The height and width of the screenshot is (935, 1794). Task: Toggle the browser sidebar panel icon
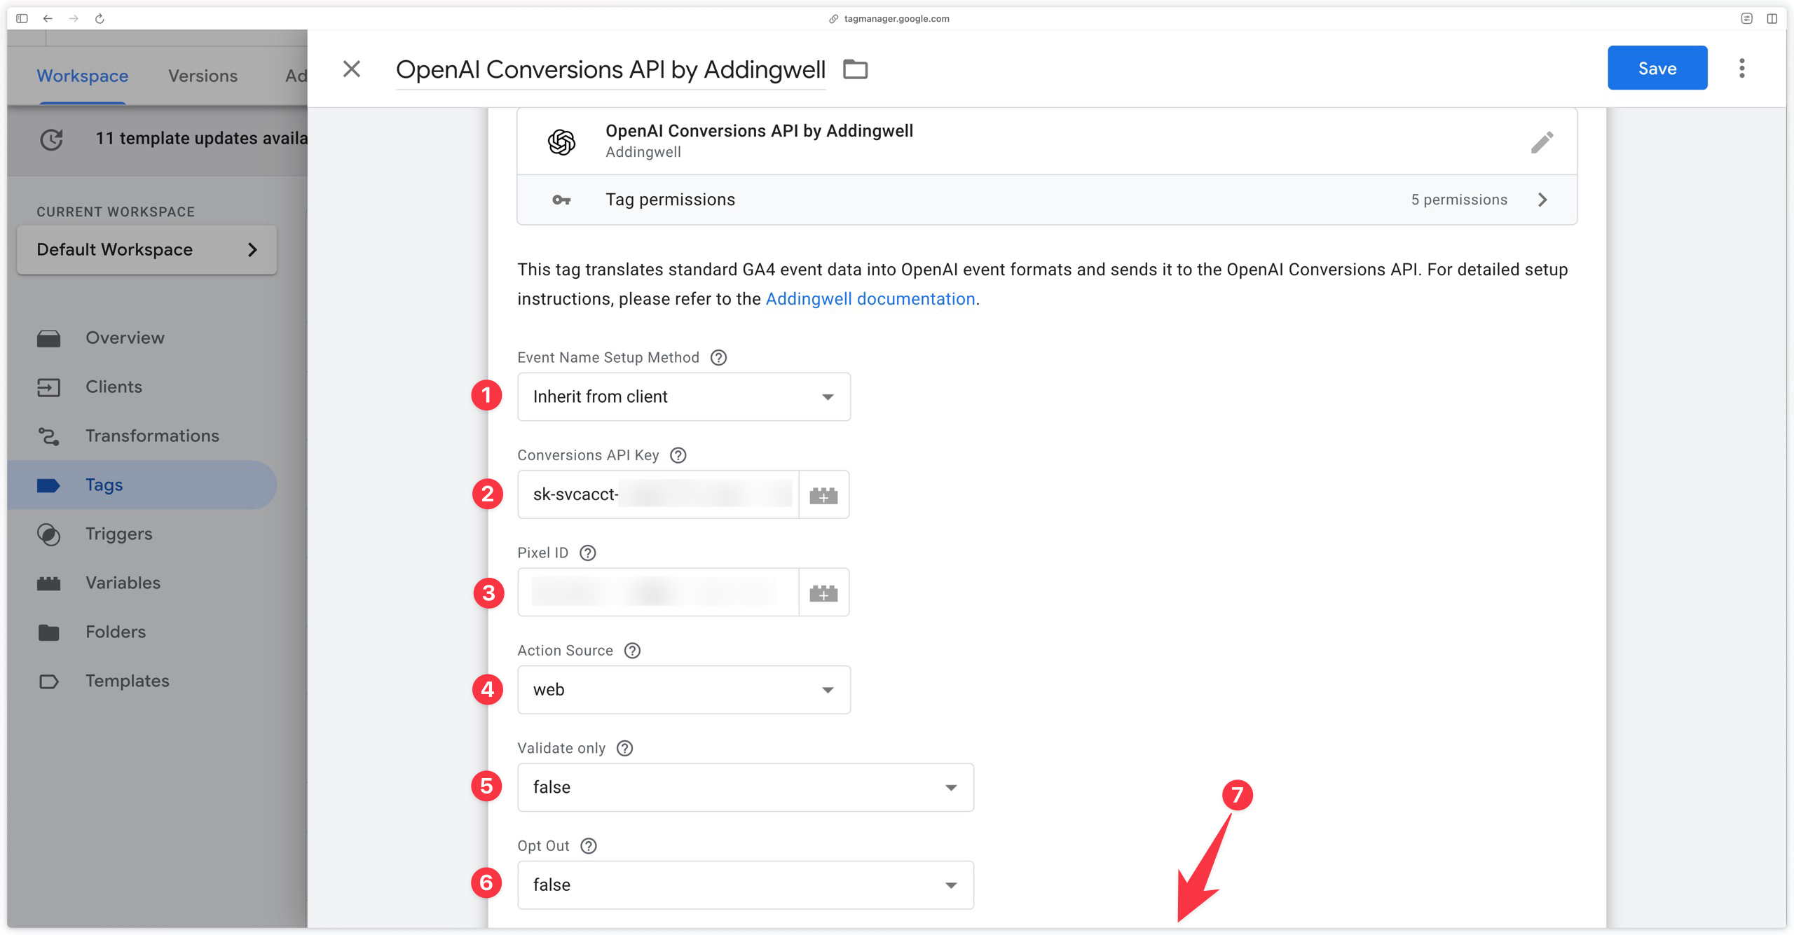point(22,18)
